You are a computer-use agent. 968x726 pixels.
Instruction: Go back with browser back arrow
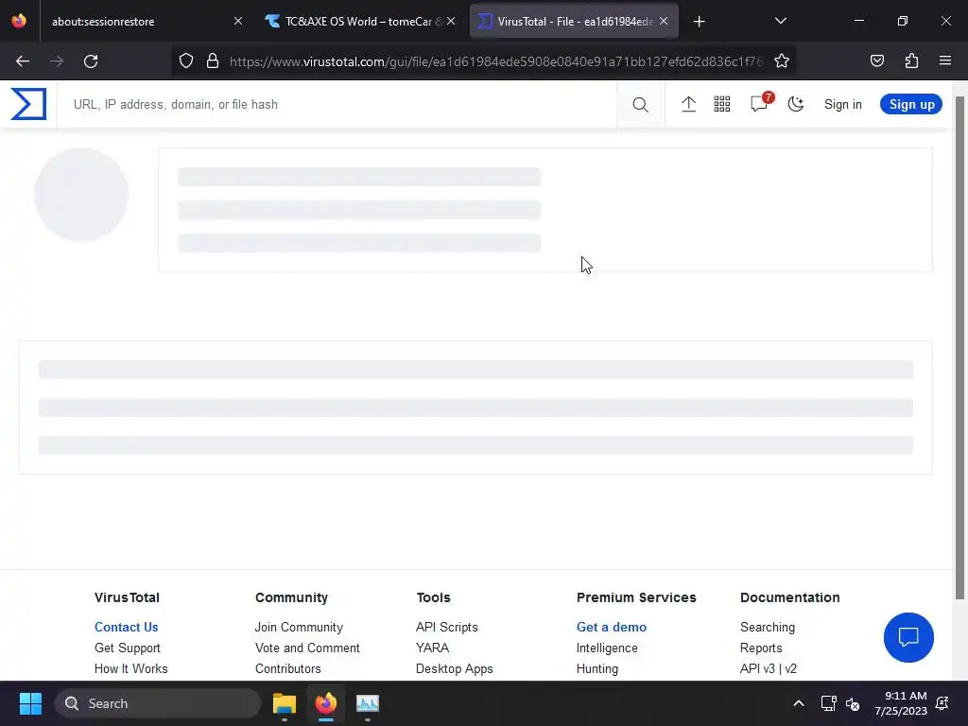tap(23, 61)
